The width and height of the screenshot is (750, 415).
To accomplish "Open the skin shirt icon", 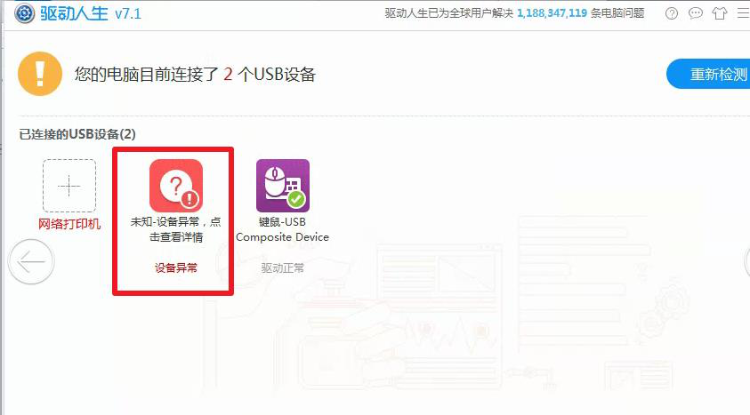I will tap(720, 13).
